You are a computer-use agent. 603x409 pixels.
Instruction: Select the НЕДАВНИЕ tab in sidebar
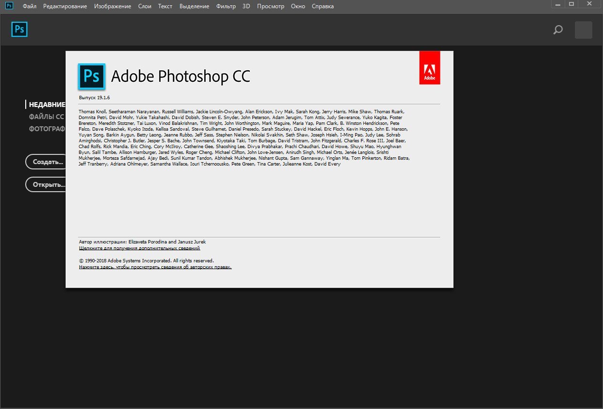[x=47, y=105]
